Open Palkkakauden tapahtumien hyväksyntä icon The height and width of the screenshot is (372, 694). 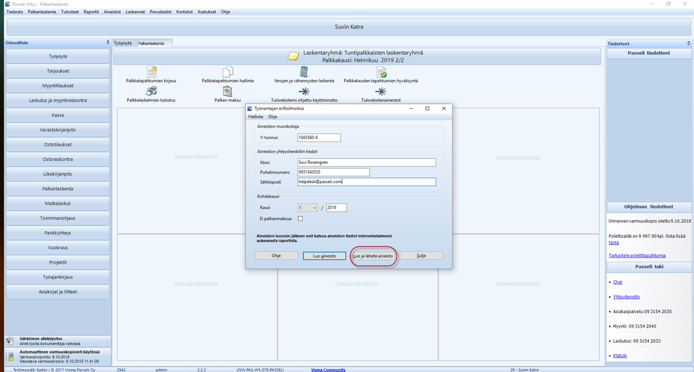pyautogui.click(x=381, y=72)
